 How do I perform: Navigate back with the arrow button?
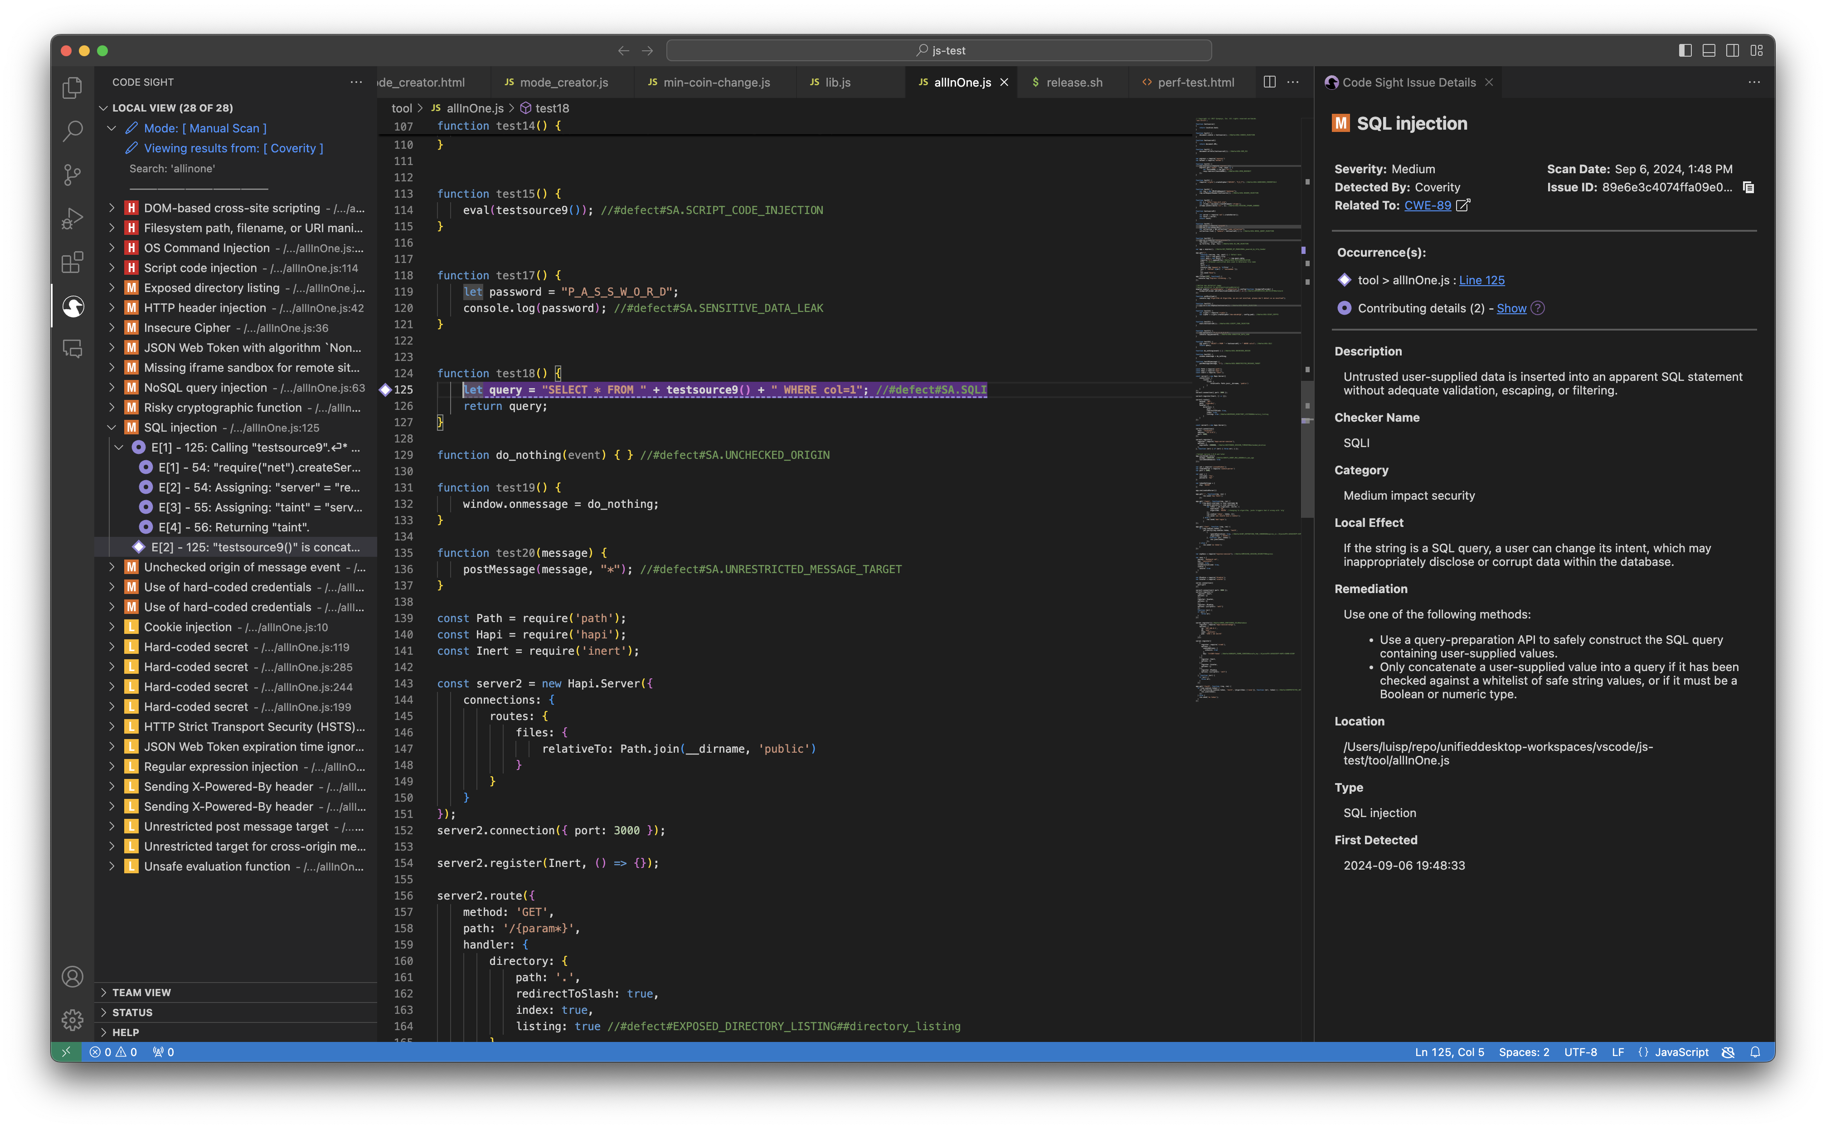coord(623,51)
